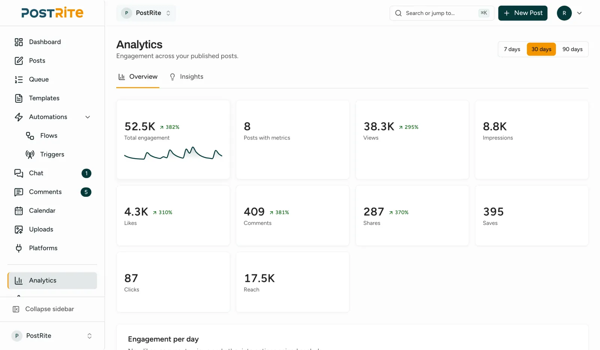Image resolution: width=600 pixels, height=350 pixels.
Task: Collapse the Automations chevron
Action: tap(88, 117)
